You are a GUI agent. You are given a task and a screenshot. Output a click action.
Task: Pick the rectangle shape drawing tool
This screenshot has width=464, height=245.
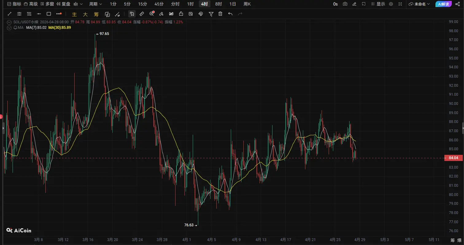[48, 14]
